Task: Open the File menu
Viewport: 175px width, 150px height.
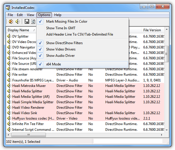Action: click(x=10, y=15)
